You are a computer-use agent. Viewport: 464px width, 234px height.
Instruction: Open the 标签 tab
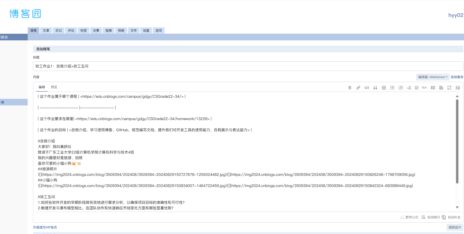pos(84,31)
